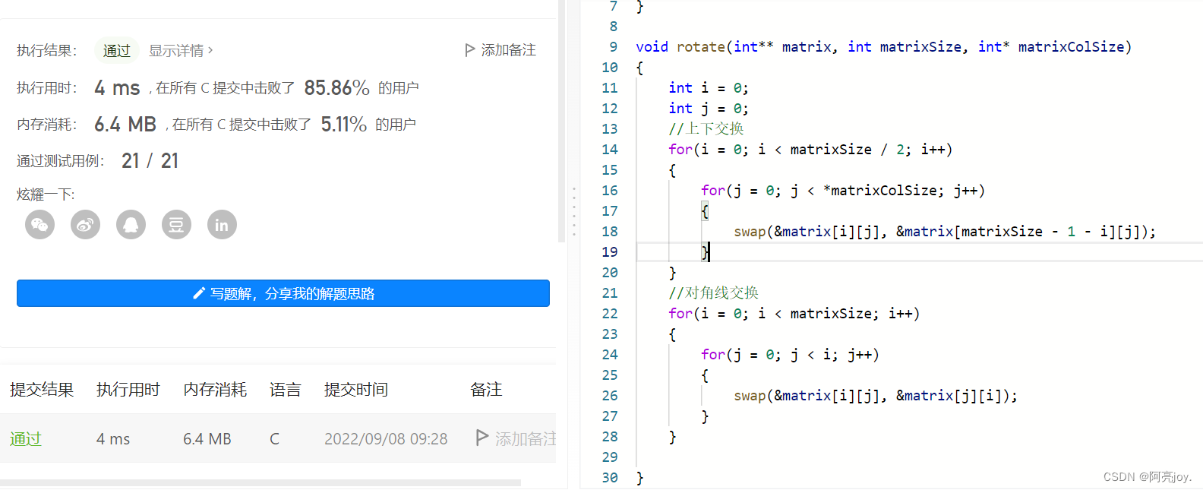Expand 显示详情 details chevron
Viewport: 1203px width, 490px height.
click(x=210, y=50)
